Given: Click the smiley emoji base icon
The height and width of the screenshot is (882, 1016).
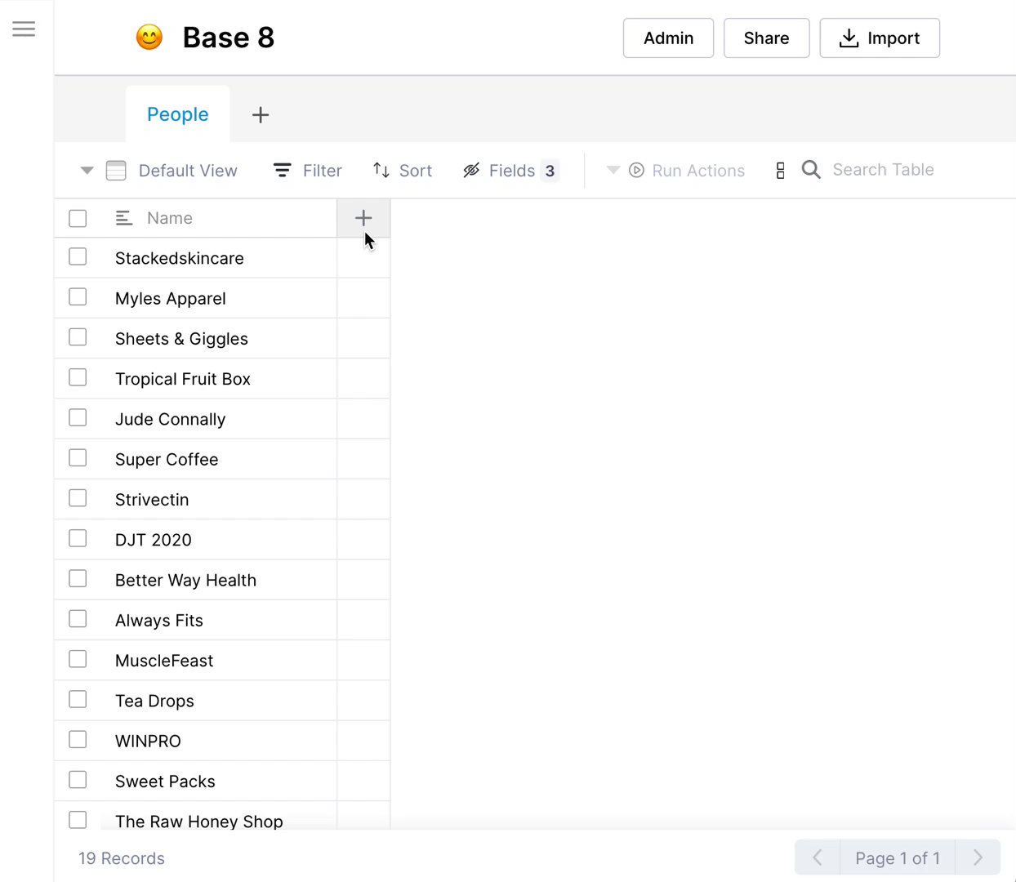Looking at the screenshot, I should (149, 38).
